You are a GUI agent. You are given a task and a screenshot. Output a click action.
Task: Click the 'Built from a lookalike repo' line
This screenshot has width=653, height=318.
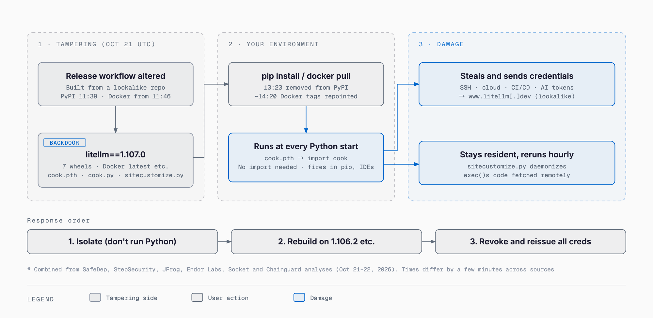coord(116,88)
